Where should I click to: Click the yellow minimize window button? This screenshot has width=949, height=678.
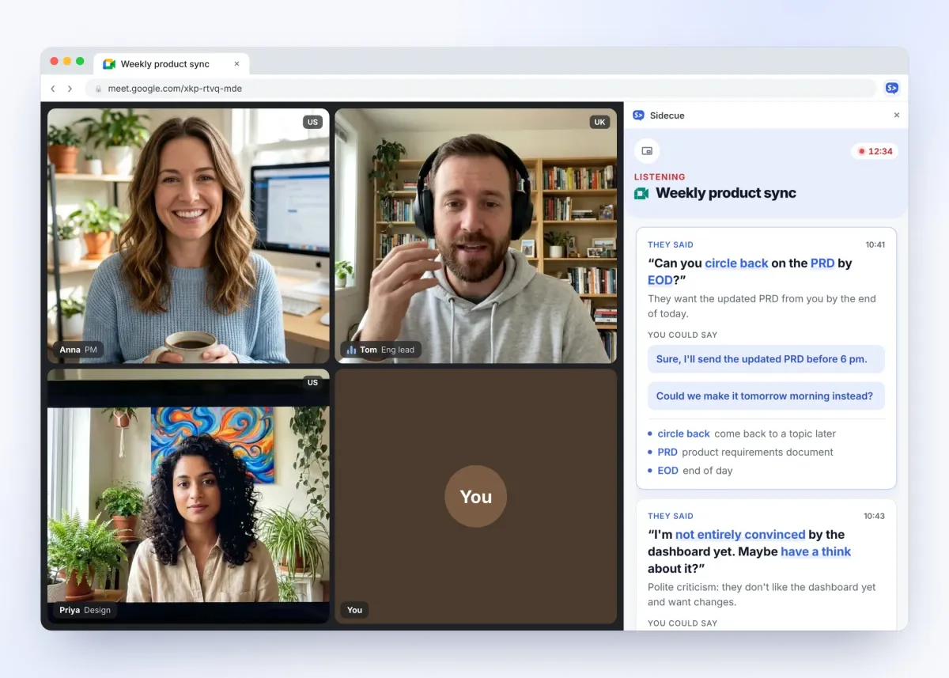click(x=67, y=61)
